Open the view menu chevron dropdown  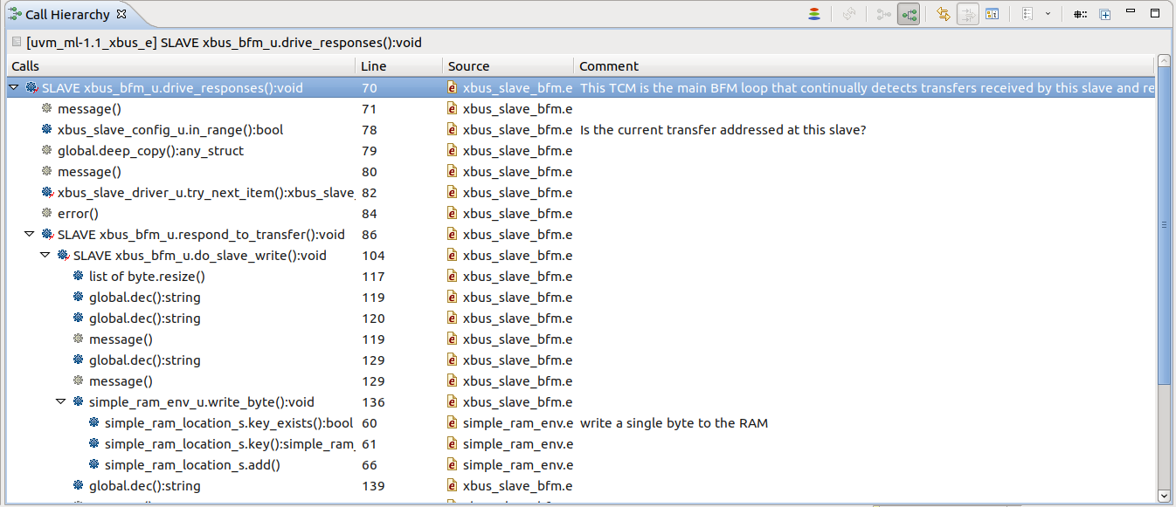1048,14
